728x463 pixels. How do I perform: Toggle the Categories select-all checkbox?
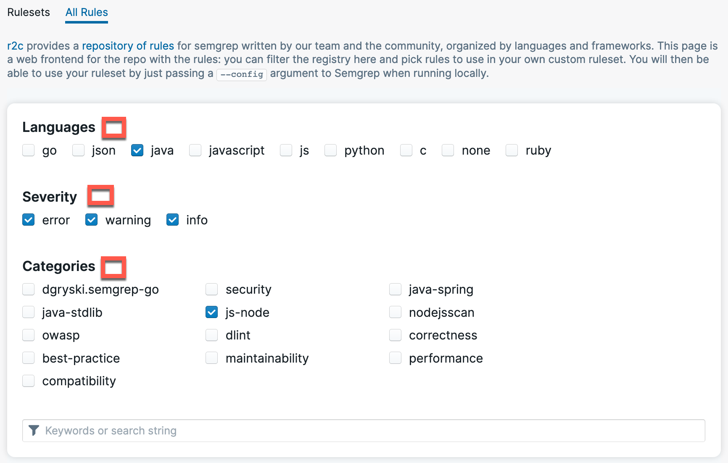(113, 267)
